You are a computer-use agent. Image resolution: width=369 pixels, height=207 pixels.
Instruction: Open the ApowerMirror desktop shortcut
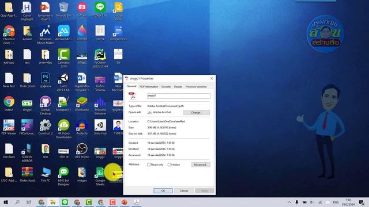(x=63, y=33)
